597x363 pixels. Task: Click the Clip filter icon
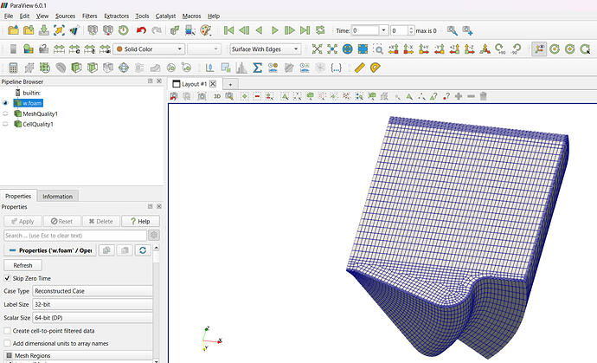coord(76,68)
